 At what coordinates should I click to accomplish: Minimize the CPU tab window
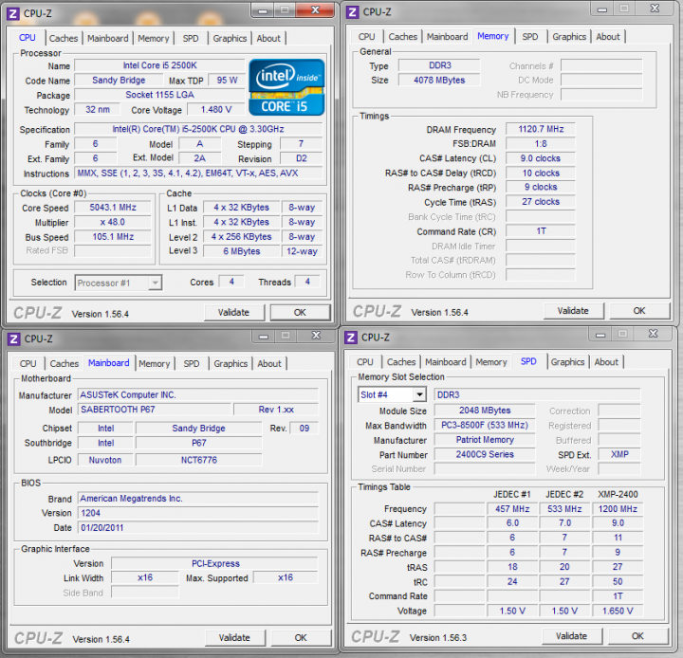pos(263,10)
